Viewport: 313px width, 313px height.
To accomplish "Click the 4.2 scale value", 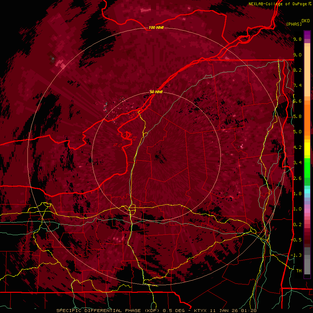I will (297, 147).
